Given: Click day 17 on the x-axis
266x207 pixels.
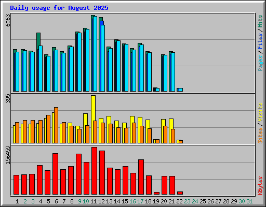Looking at the screenshot, I should pos(140,201).
